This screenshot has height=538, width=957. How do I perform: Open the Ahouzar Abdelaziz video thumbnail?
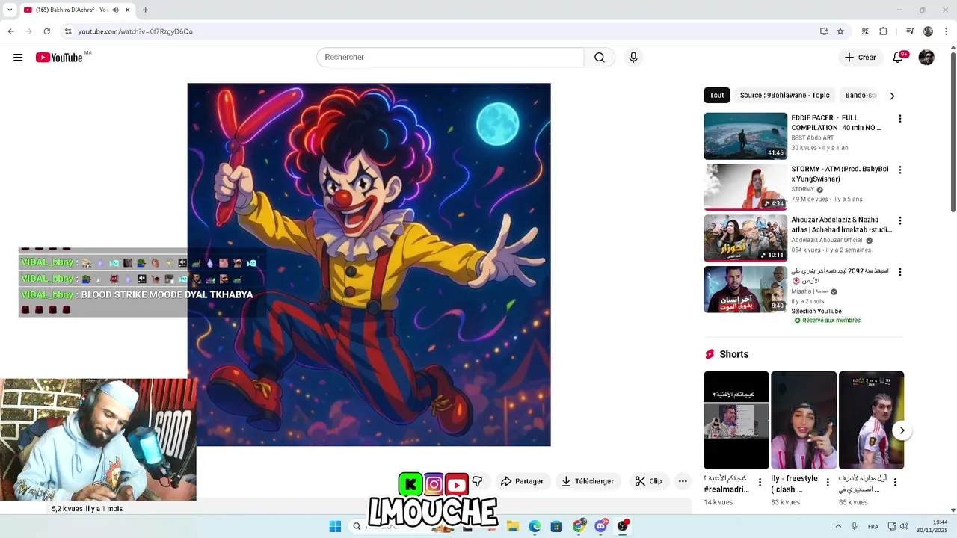(x=745, y=238)
